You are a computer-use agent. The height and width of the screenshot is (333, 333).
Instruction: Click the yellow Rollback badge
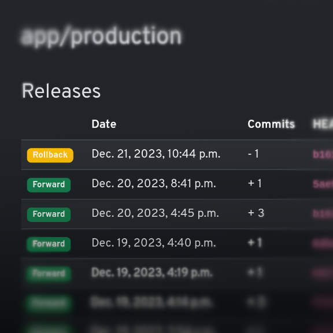click(x=50, y=156)
